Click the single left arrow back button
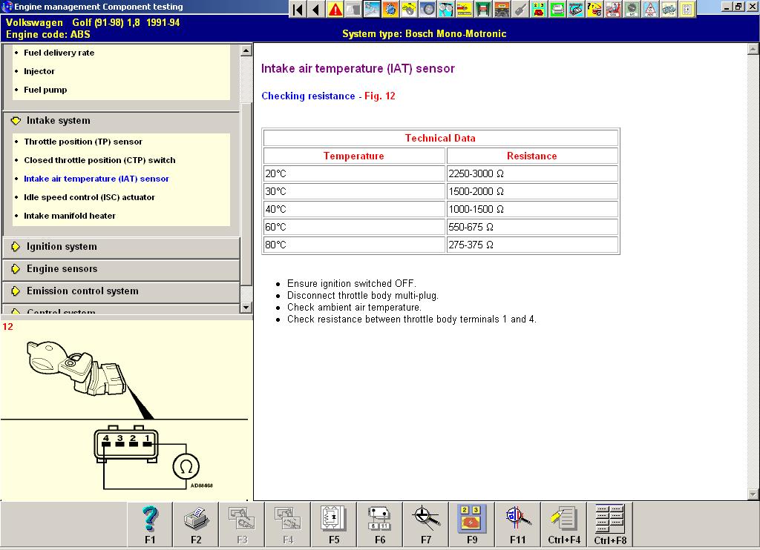Image resolution: width=760 pixels, height=550 pixels. [x=316, y=9]
